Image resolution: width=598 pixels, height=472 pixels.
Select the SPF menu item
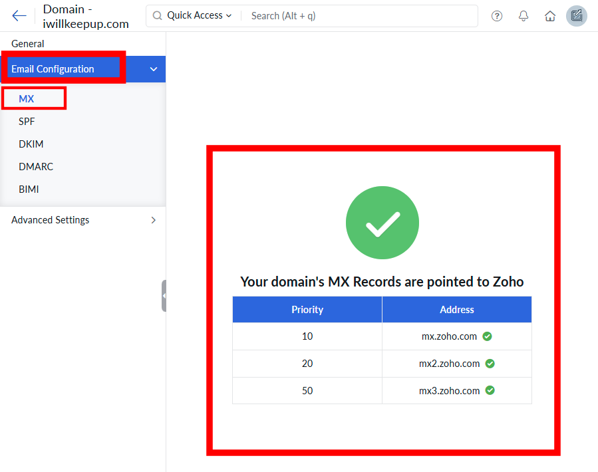pyautogui.click(x=27, y=122)
